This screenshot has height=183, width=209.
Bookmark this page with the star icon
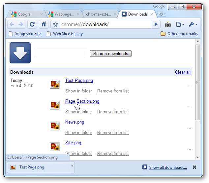55,24
